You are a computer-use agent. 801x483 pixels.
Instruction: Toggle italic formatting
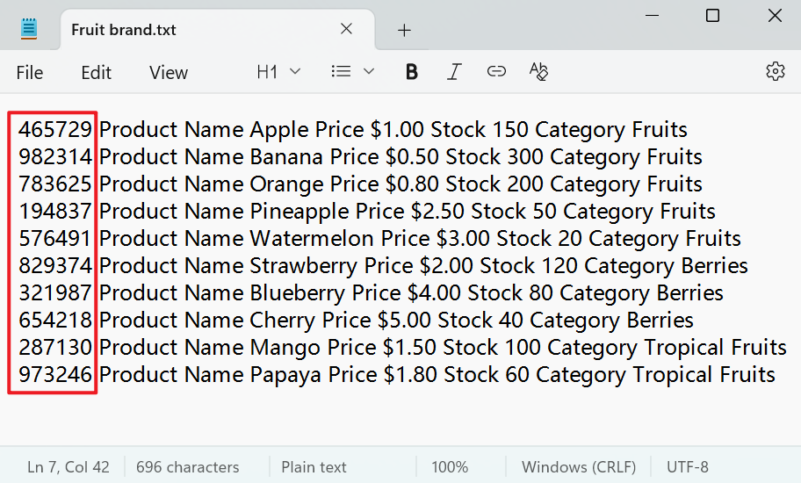pyautogui.click(x=454, y=72)
